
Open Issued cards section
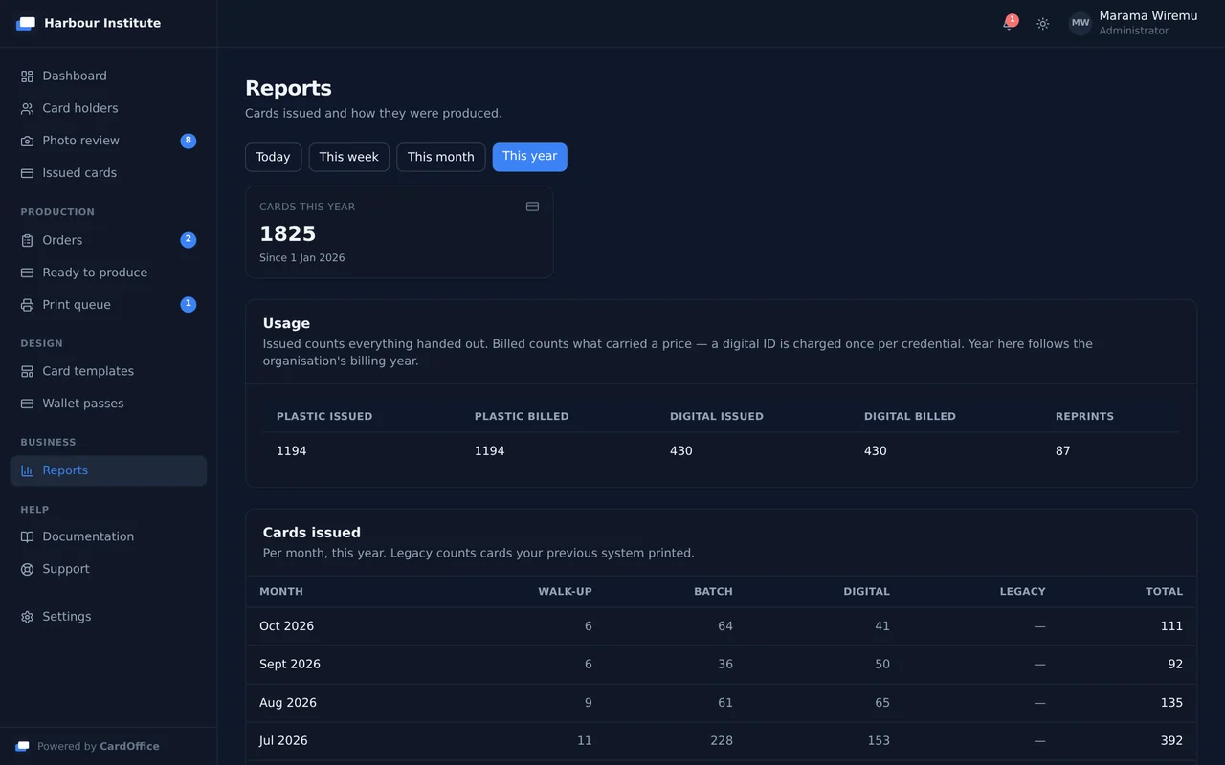tap(108, 173)
